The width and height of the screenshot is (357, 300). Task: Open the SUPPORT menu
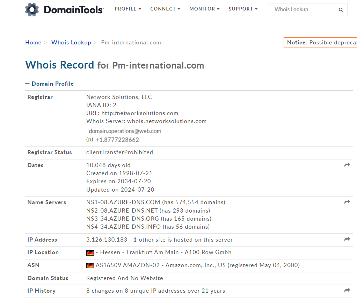pyautogui.click(x=243, y=9)
